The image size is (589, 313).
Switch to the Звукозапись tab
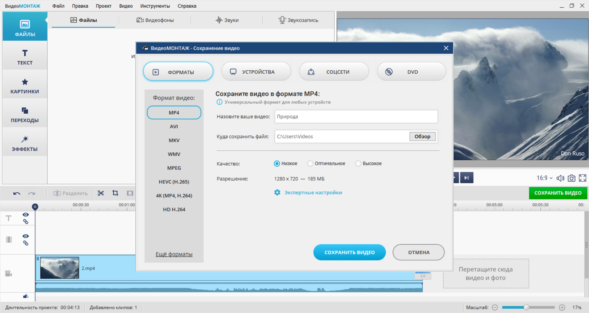(x=298, y=20)
